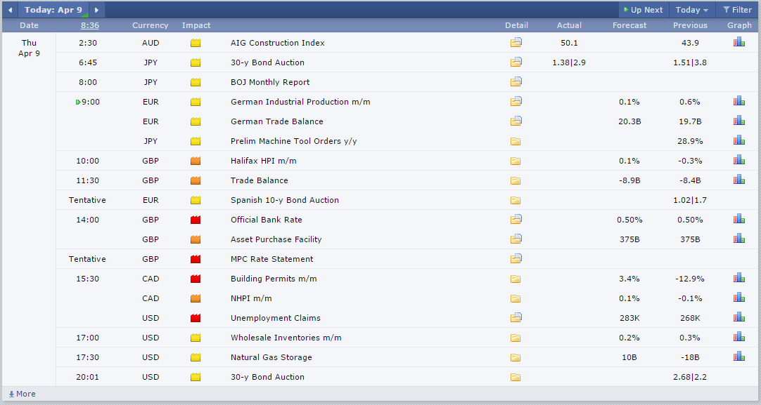Image resolution: width=761 pixels, height=405 pixels.
Task: Show graph for NHPI m/m
Action: (739, 298)
